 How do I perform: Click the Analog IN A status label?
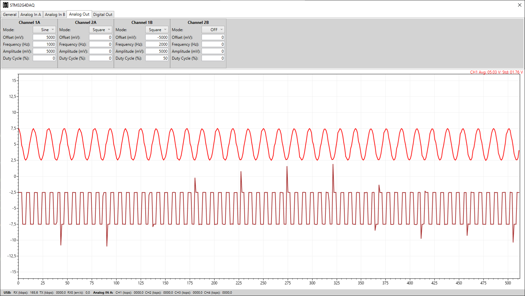(103, 293)
